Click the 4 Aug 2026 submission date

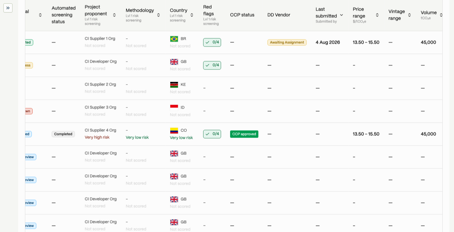(328, 42)
